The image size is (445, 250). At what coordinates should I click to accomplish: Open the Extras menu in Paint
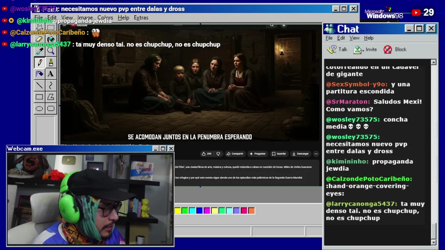pos(141,18)
